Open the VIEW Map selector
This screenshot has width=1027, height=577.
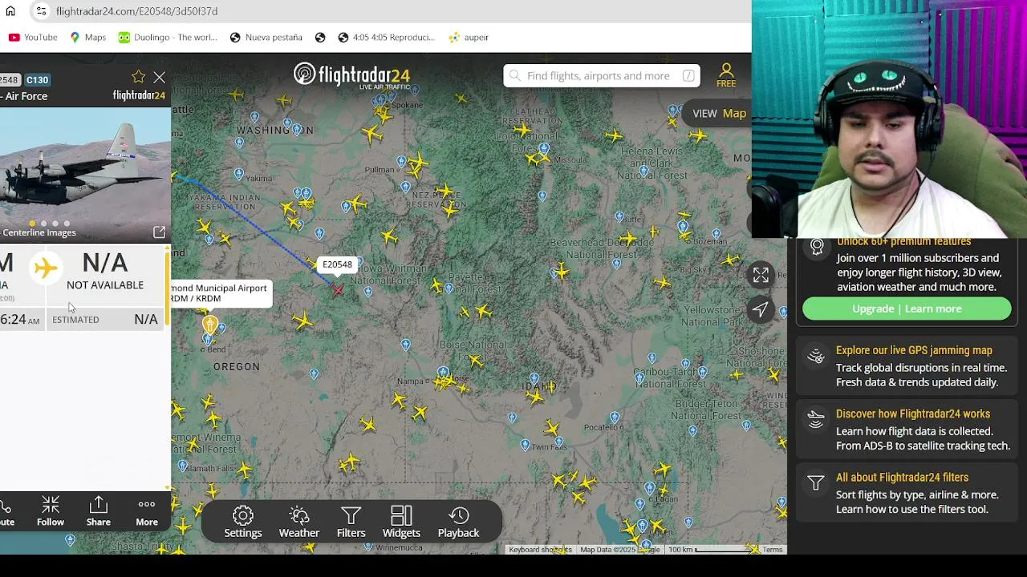point(719,113)
